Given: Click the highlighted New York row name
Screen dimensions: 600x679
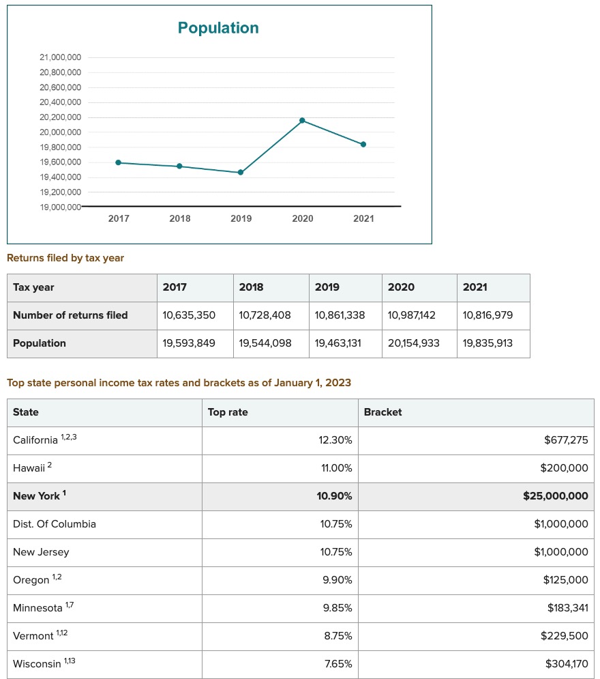Looking at the screenshot, I should tap(37, 496).
